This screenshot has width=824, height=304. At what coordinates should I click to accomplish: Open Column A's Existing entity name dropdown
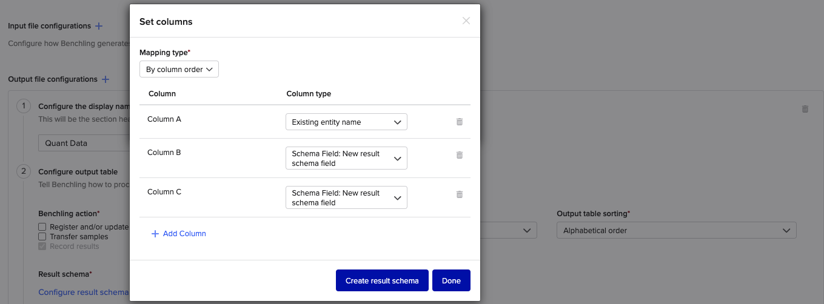click(x=346, y=122)
